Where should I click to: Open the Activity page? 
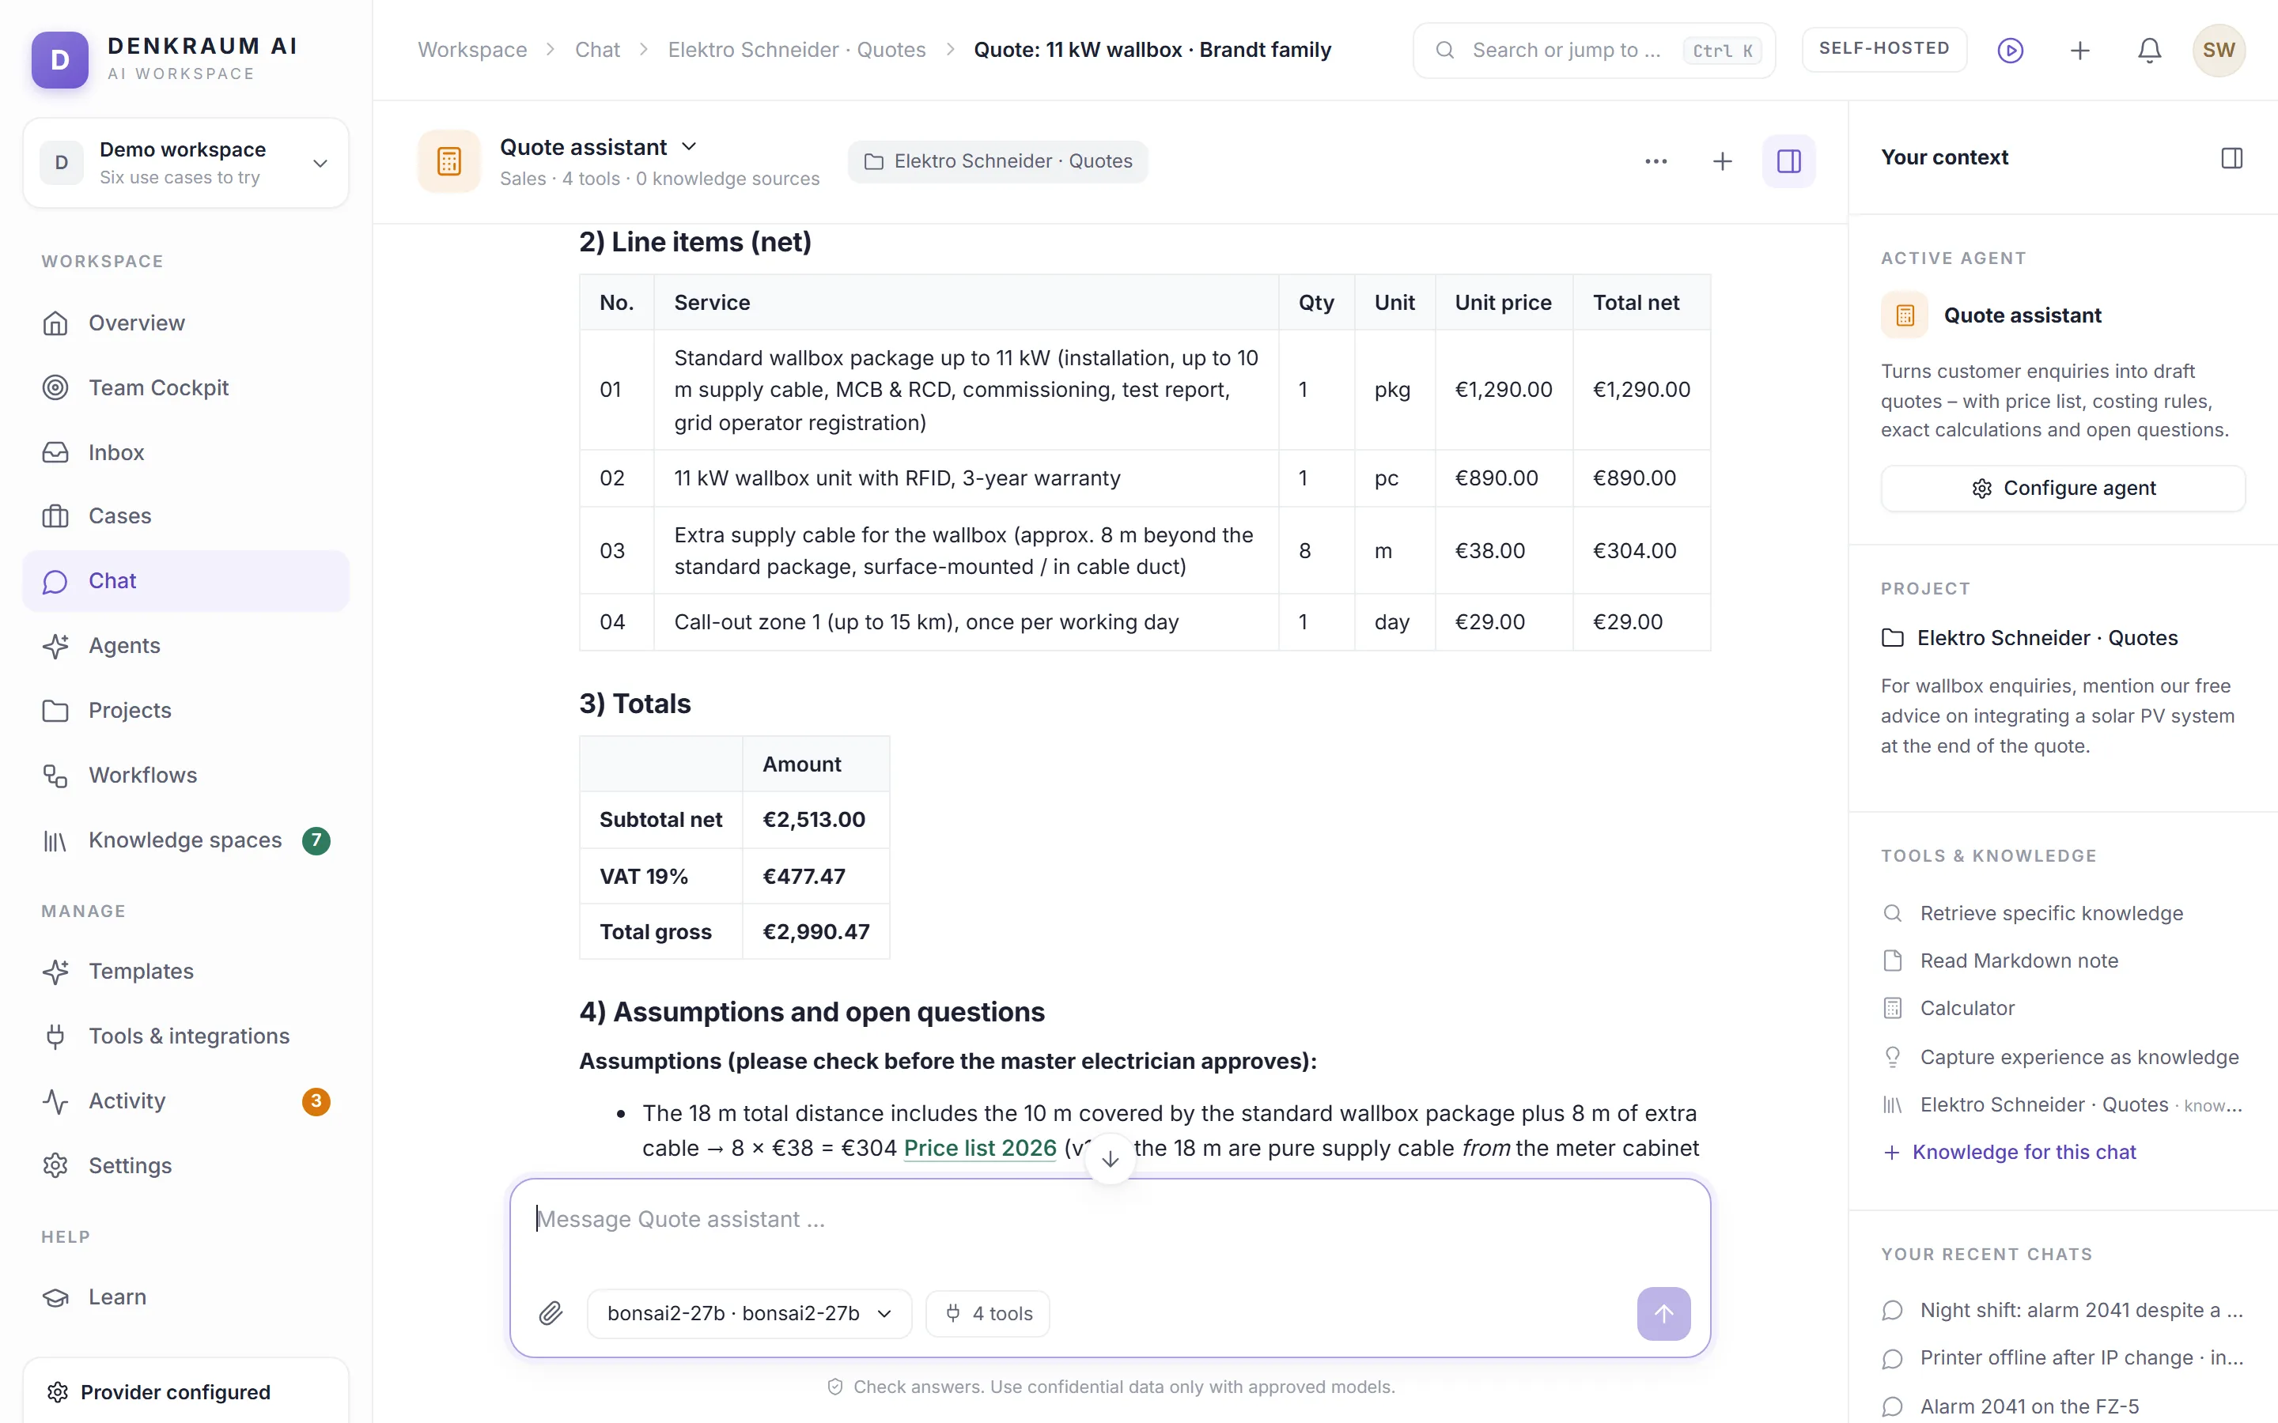coord(185,1101)
